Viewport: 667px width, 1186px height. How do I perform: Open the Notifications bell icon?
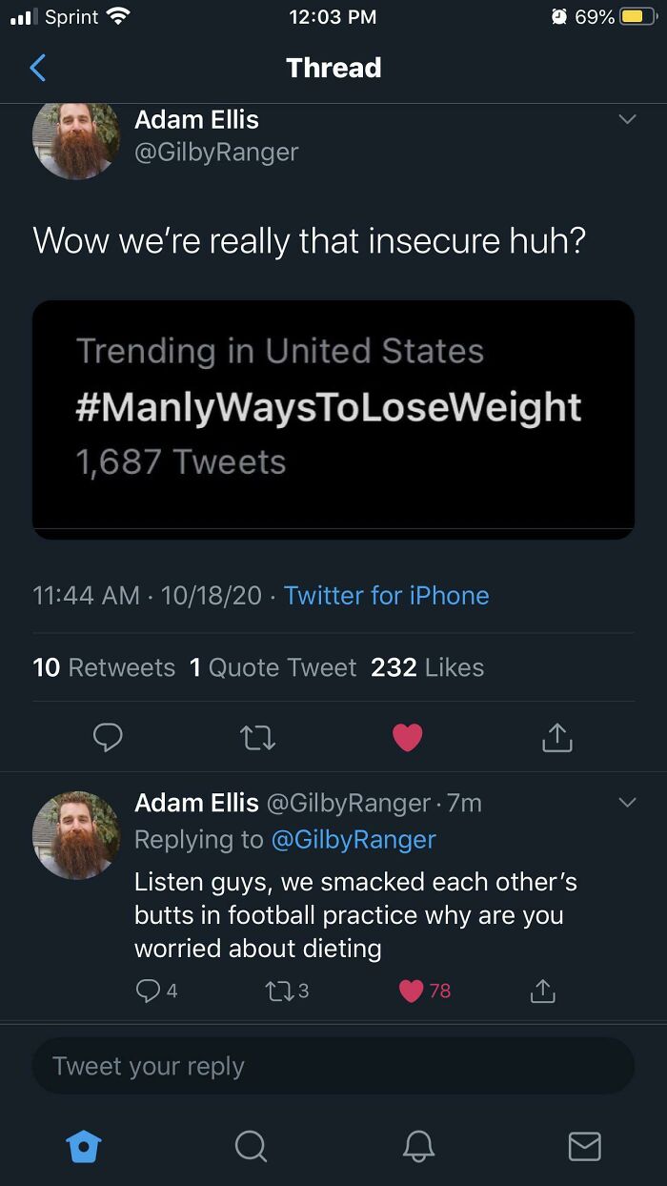click(417, 1147)
